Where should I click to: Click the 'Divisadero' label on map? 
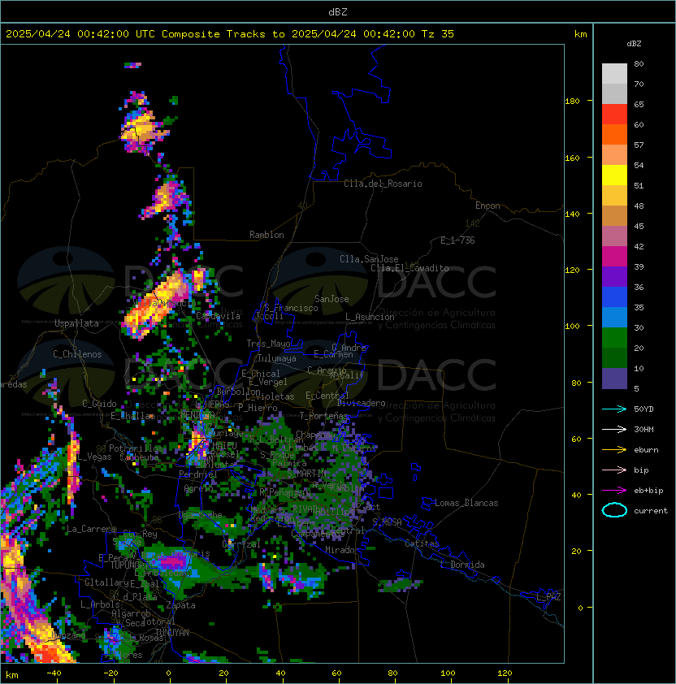coord(361,403)
